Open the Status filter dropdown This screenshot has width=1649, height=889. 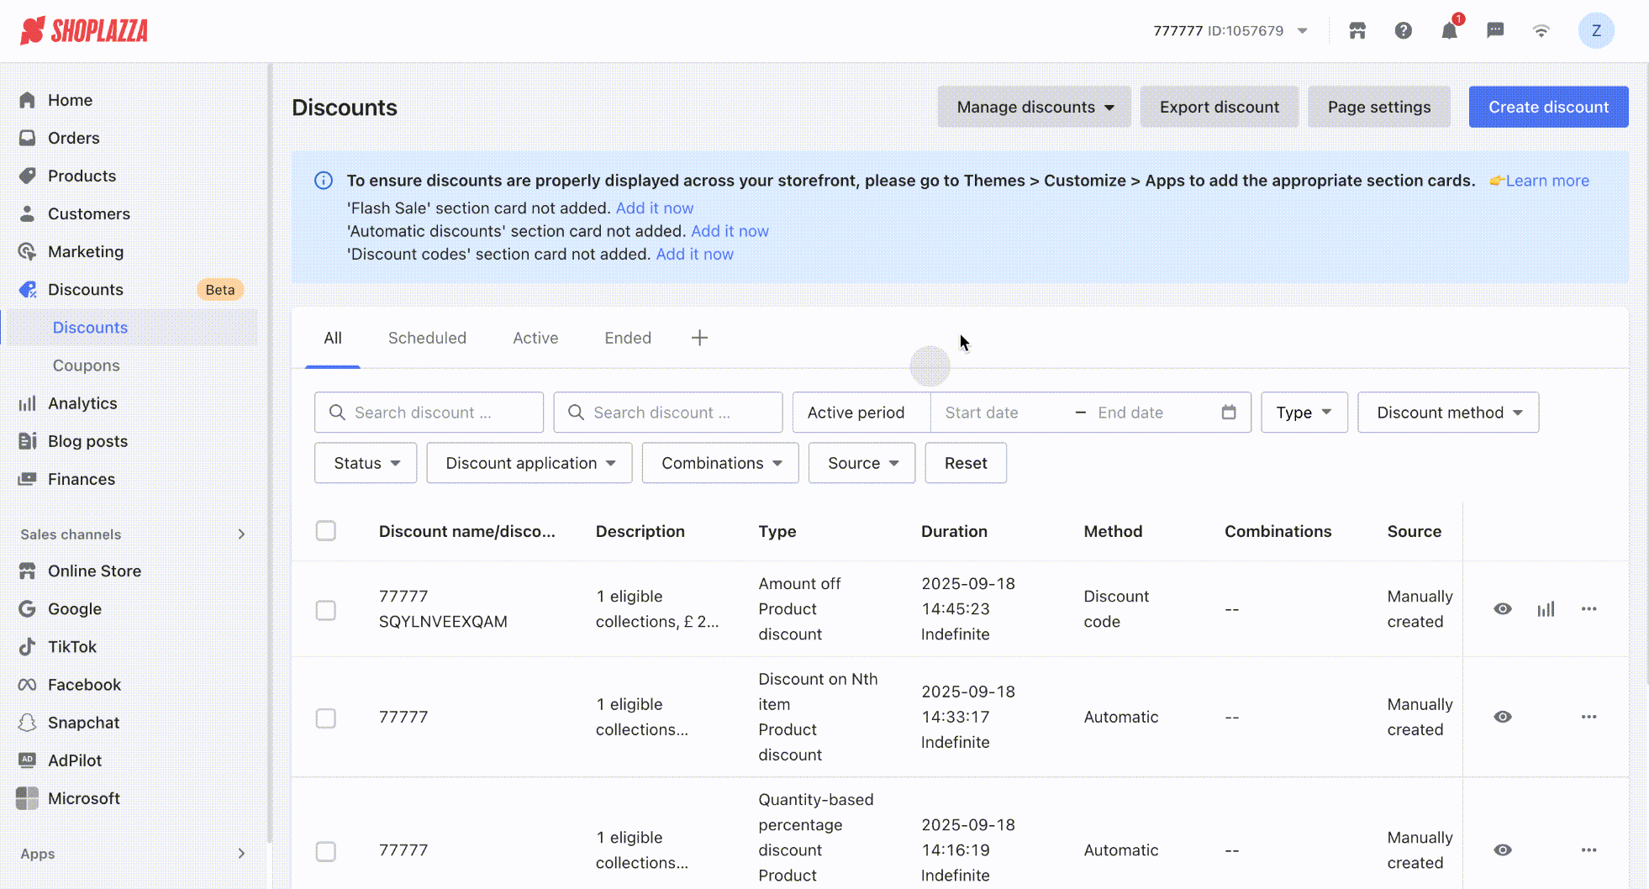pos(366,463)
